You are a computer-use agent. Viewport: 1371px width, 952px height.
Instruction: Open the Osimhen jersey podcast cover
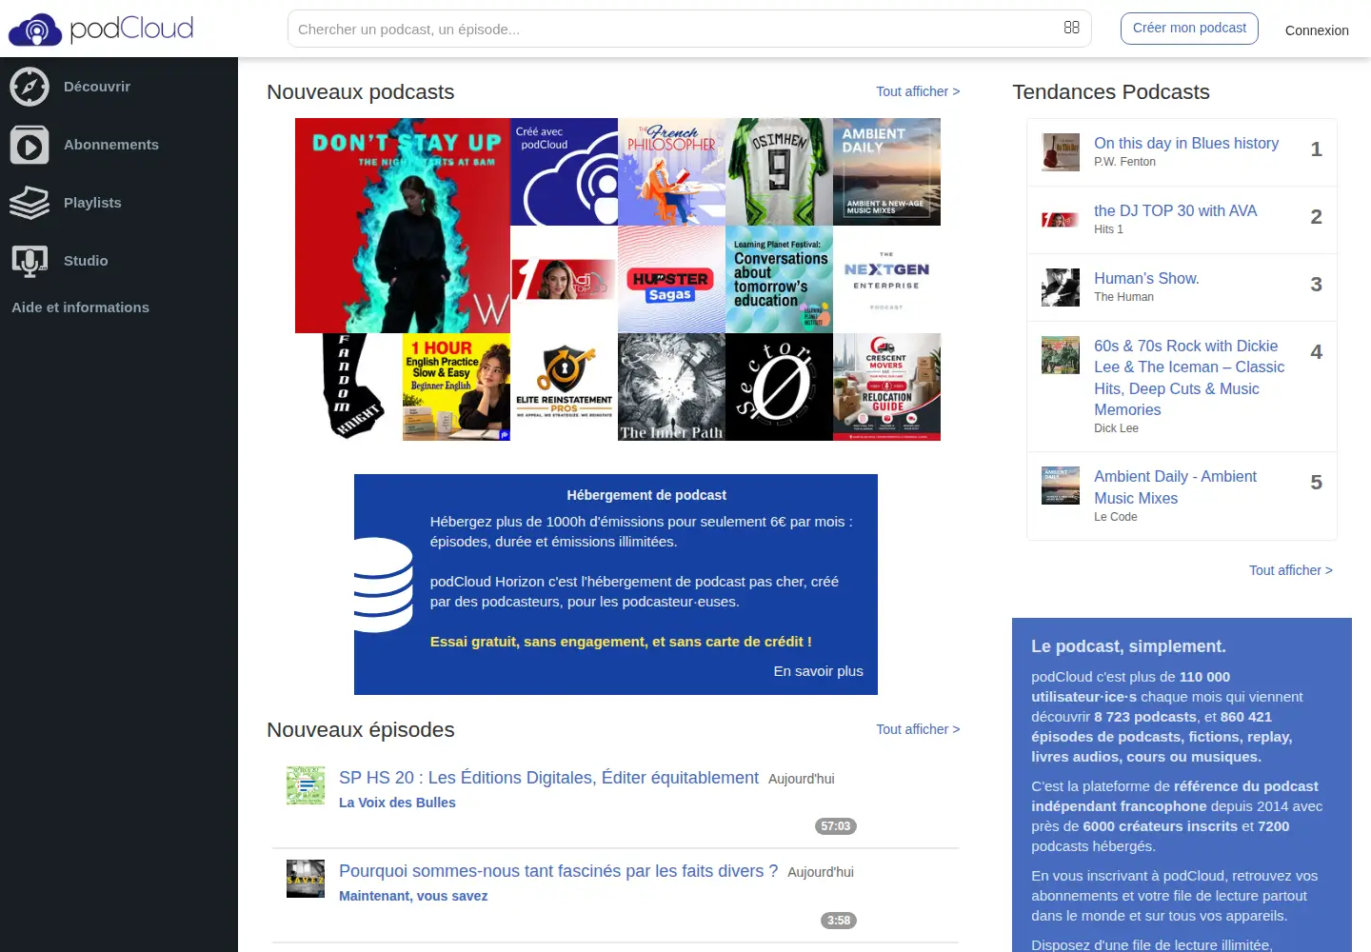pyautogui.click(x=779, y=171)
